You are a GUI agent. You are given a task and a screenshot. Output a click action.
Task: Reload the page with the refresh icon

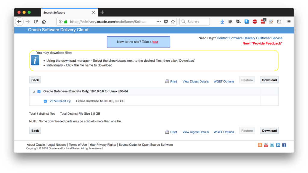(36, 22)
